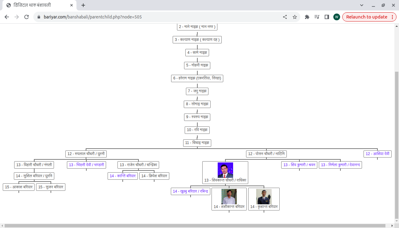Open node 13 - भिख्नी देवी / भण्डारी
Viewport: 399px width, 228px height.
[86, 165]
